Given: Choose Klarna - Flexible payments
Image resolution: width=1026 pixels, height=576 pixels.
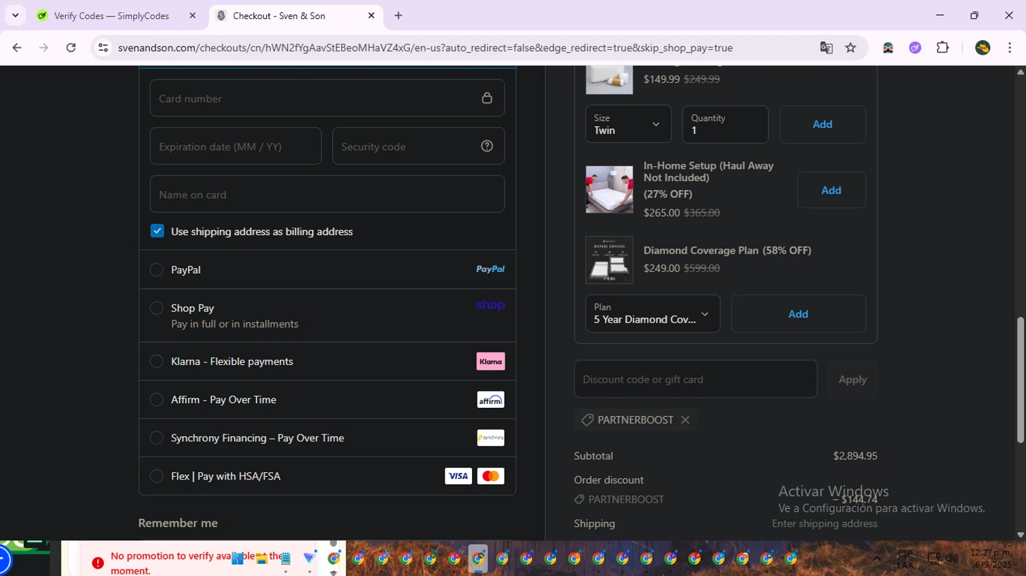Looking at the screenshot, I should (x=157, y=361).
